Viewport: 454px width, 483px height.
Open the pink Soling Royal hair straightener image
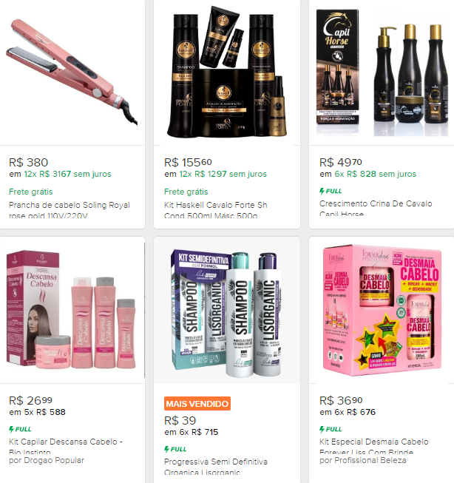click(72, 72)
